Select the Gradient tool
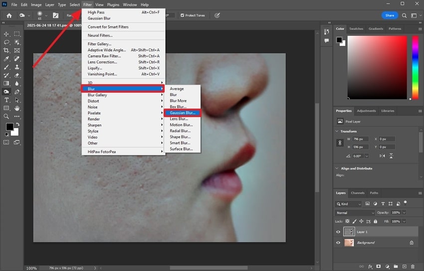This screenshot has width=424, height=271. click(6, 83)
